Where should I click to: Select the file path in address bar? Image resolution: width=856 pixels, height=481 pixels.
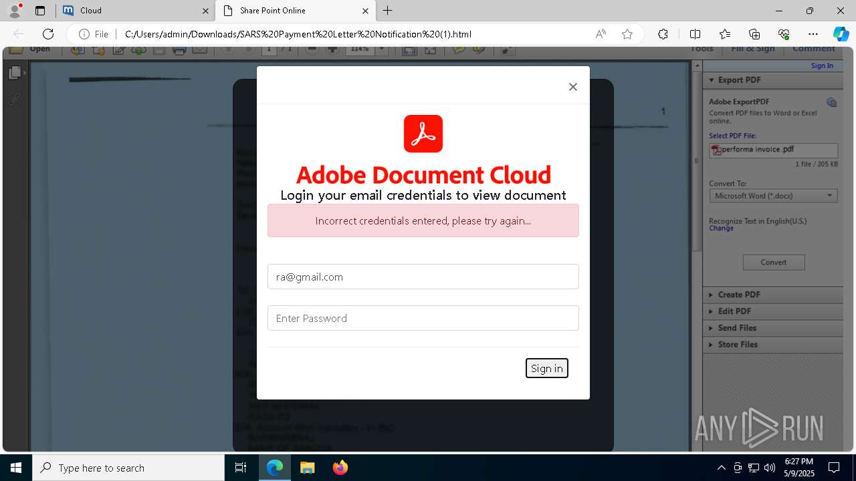click(x=298, y=34)
